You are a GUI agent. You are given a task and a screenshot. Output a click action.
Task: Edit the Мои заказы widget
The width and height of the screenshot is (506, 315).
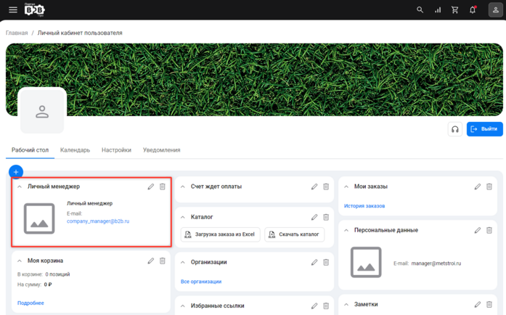(x=478, y=187)
